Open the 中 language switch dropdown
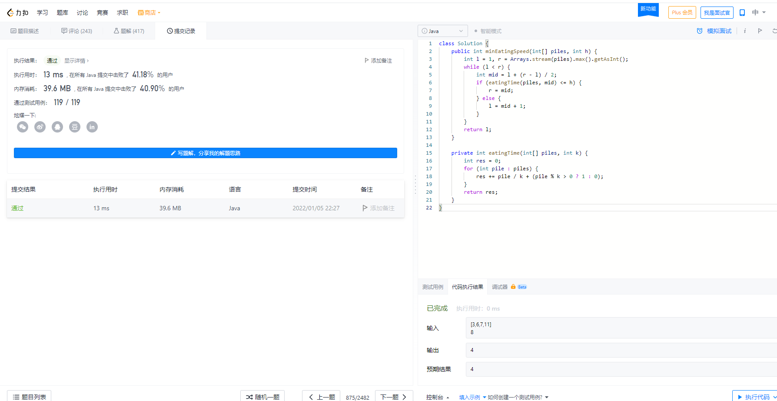 759,13
